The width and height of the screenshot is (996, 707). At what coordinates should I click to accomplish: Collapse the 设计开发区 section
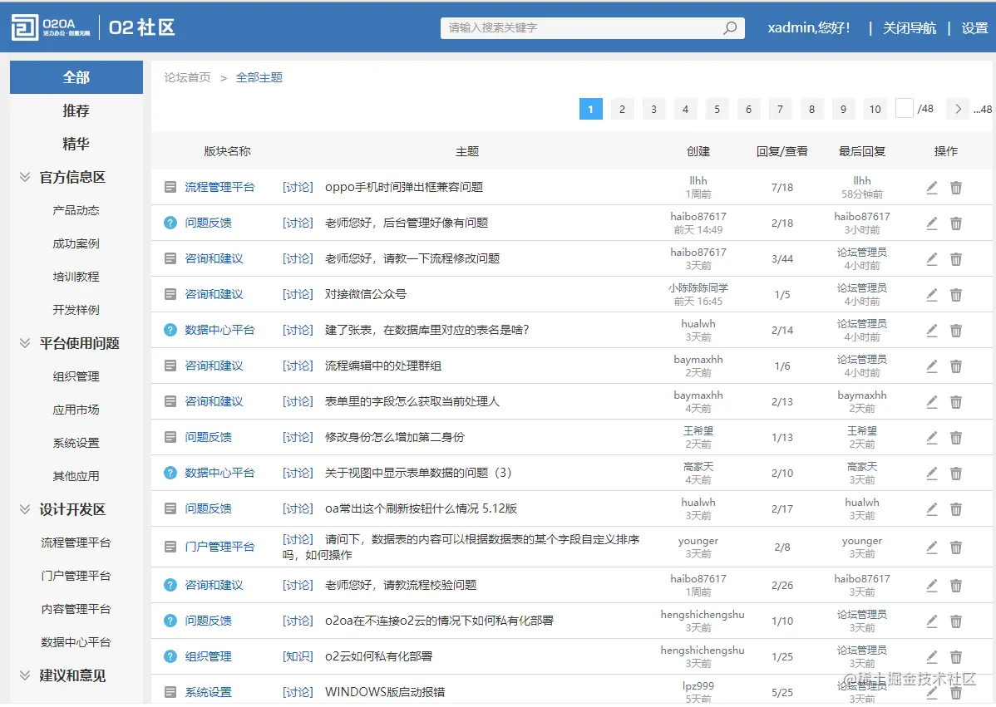coord(25,509)
